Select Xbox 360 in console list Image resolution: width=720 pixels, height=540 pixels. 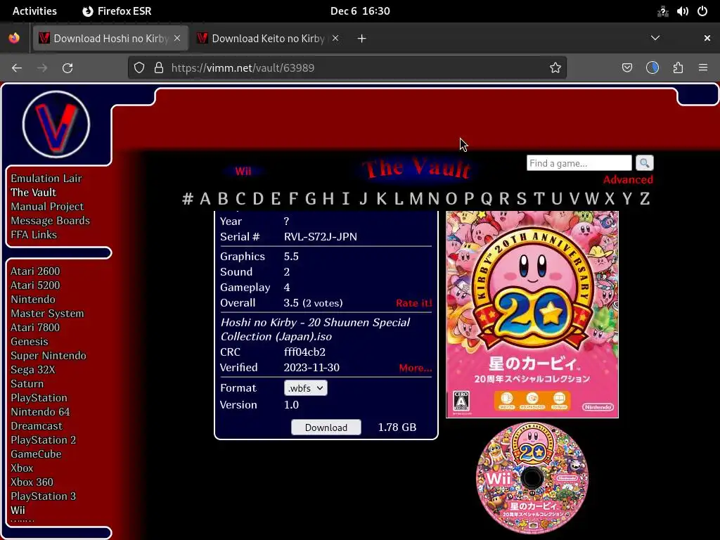point(32,482)
